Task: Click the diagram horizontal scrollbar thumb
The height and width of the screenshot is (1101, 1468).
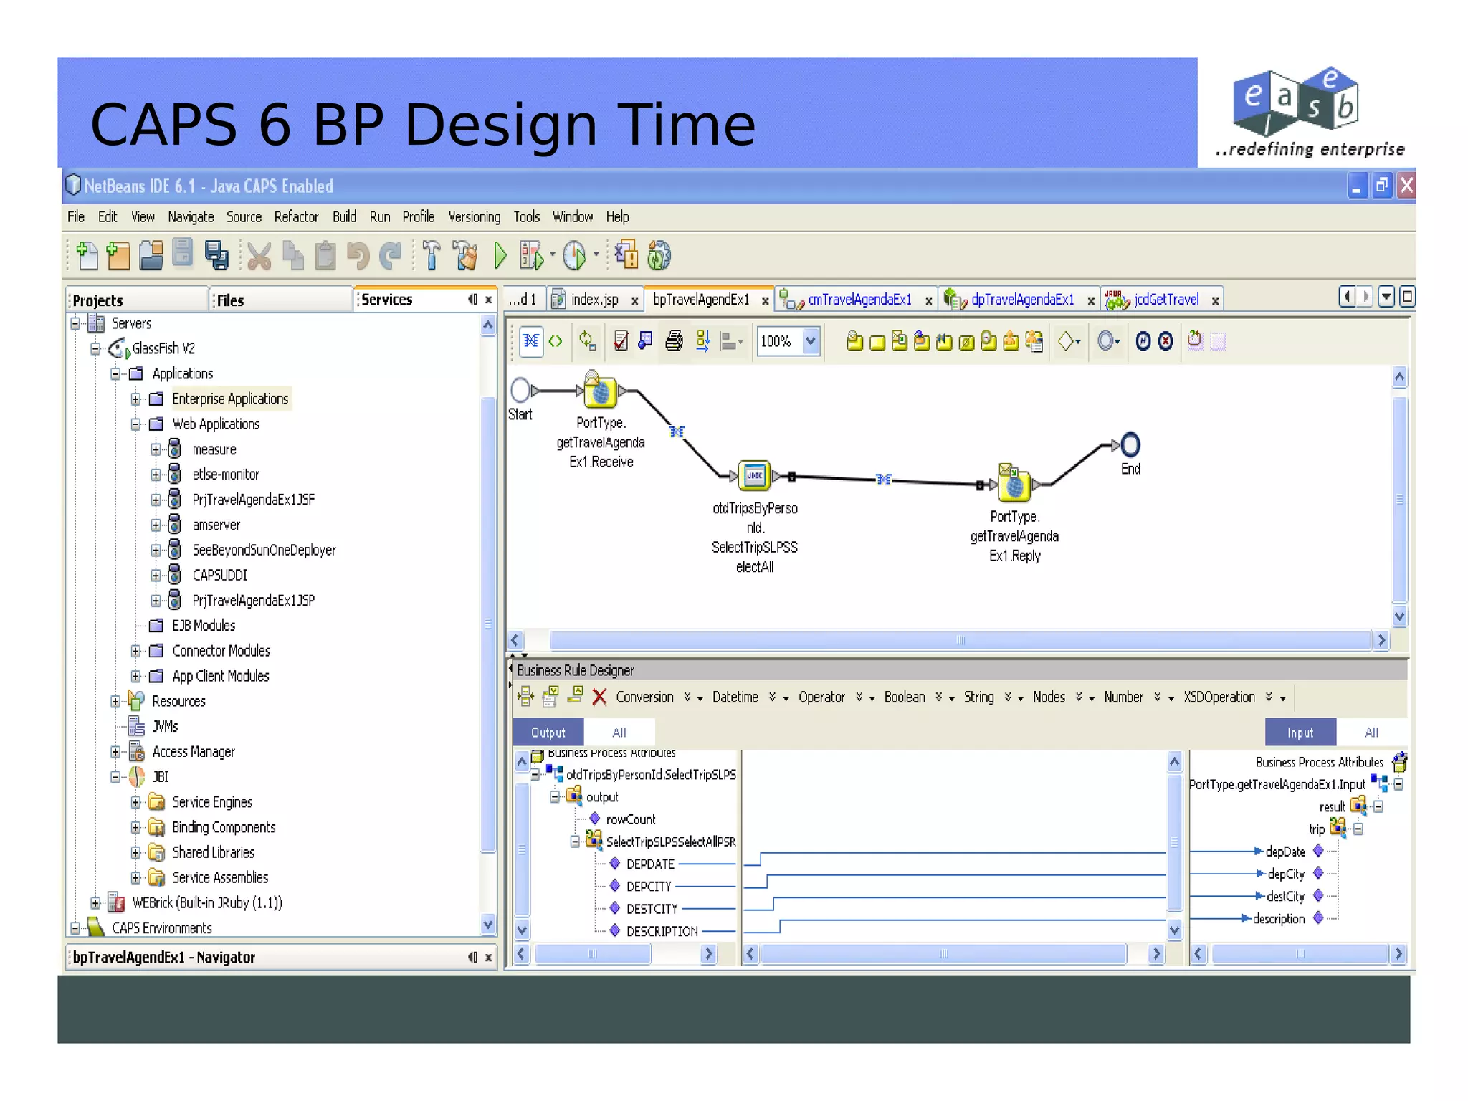Action: [x=961, y=640]
